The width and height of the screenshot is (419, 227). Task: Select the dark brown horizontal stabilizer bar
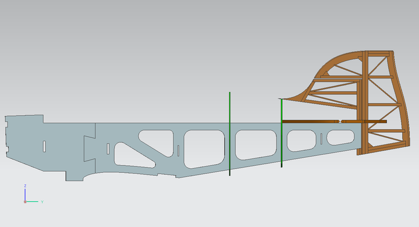(x=334, y=122)
